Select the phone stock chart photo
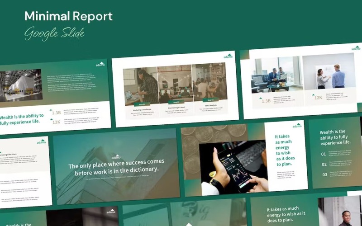Viewport: 362px width, 226px height. [233, 166]
